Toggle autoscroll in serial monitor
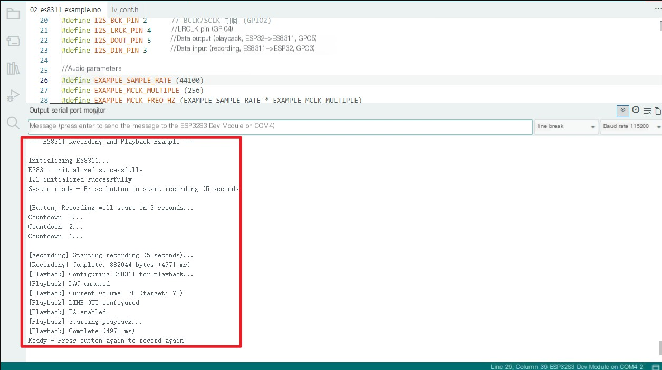Image resolution: width=662 pixels, height=370 pixels. click(623, 111)
